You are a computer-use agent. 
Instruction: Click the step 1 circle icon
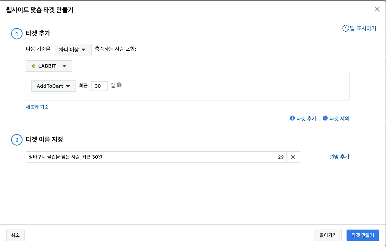tap(17, 34)
